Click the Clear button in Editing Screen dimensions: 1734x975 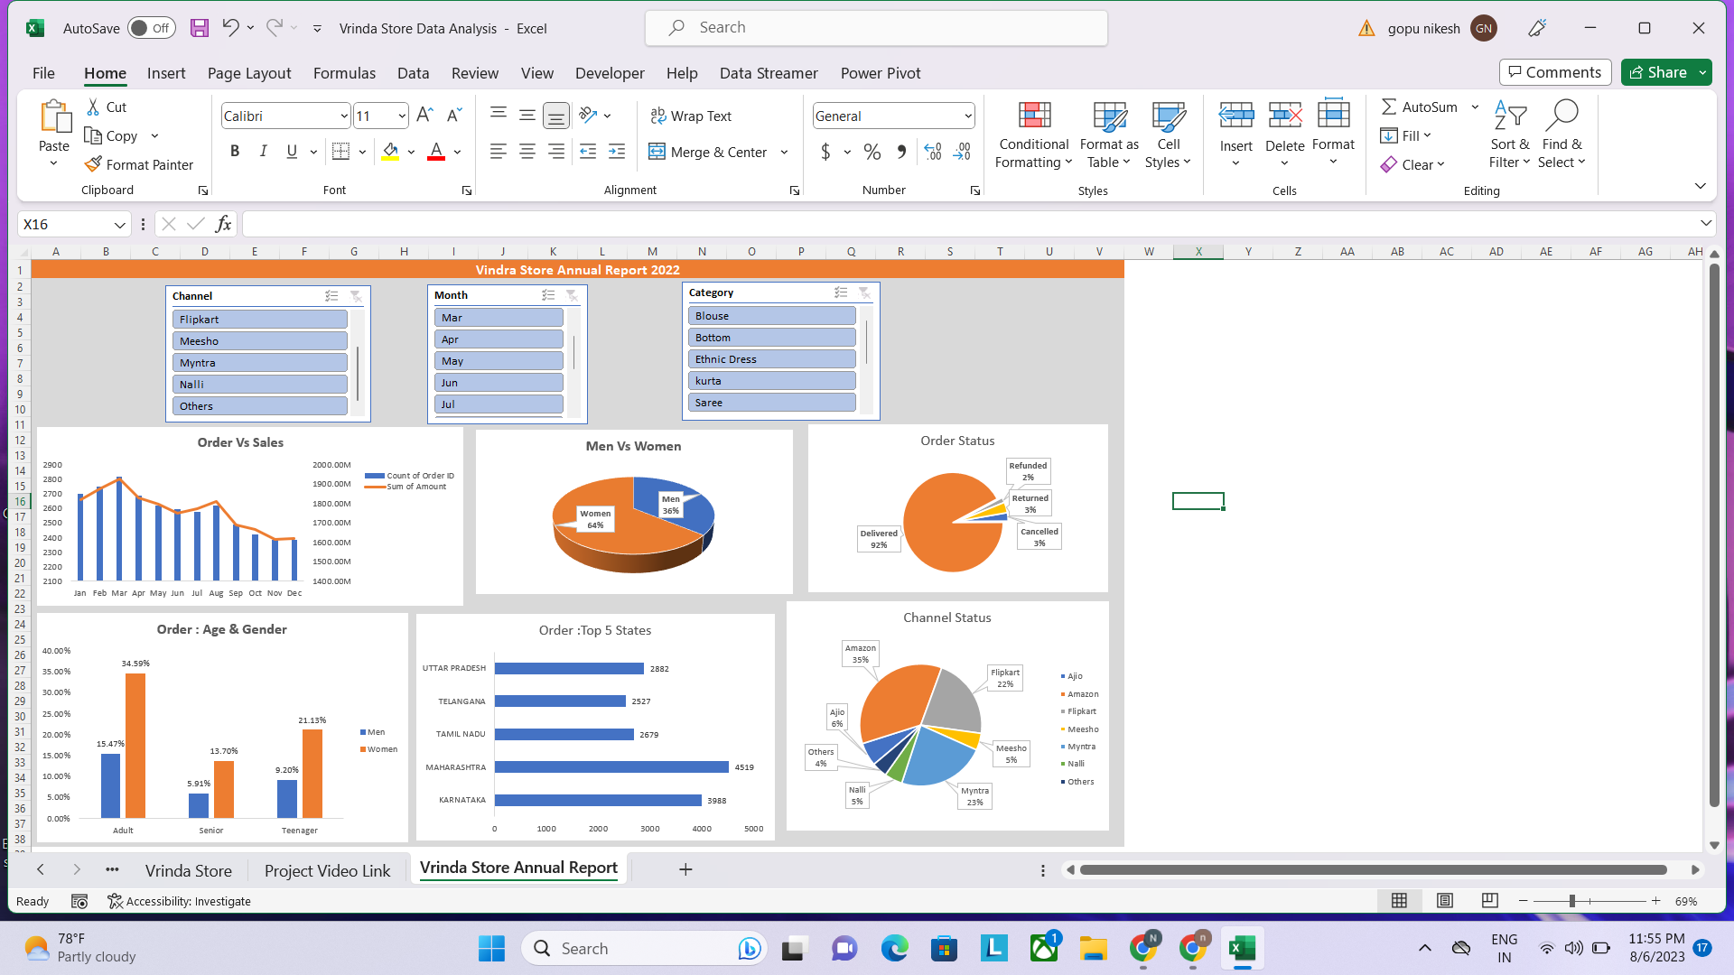coord(1412,164)
